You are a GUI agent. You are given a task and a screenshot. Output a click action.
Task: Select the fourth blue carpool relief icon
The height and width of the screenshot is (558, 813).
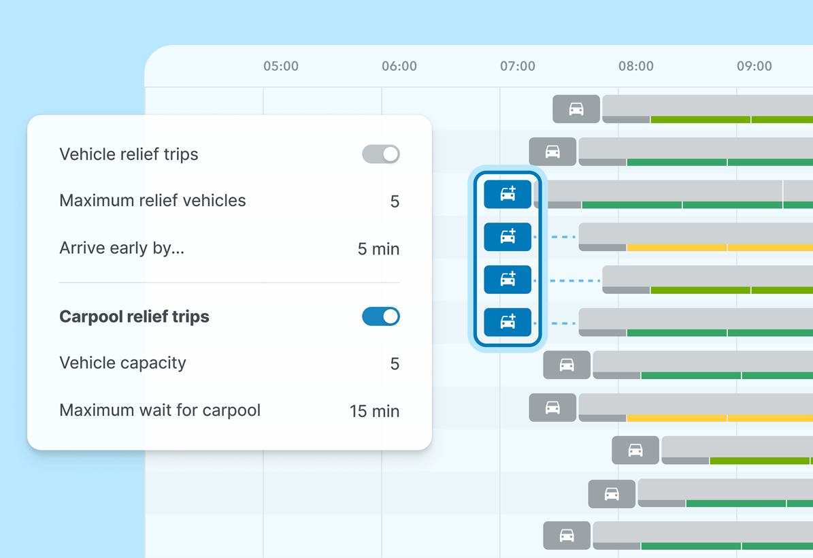coord(508,322)
